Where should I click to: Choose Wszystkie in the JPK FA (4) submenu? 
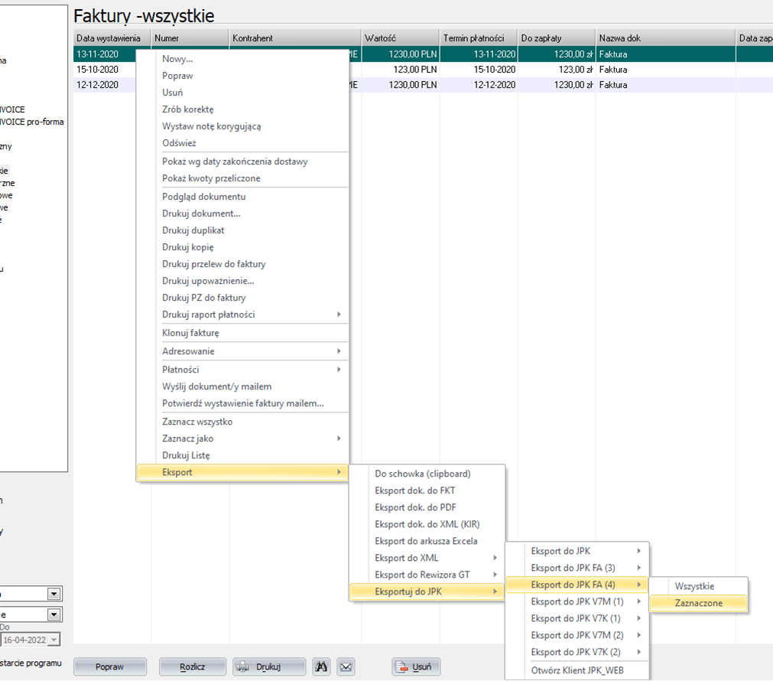(694, 586)
